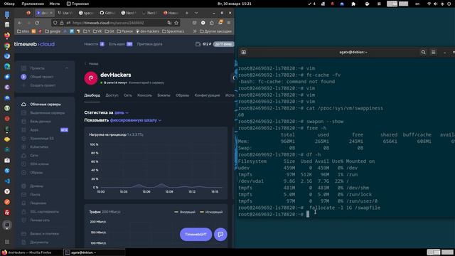The width and height of the screenshot is (455, 256).
Task: Toggle Входящий series in traffic legend
Action: (x=185, y=212)
